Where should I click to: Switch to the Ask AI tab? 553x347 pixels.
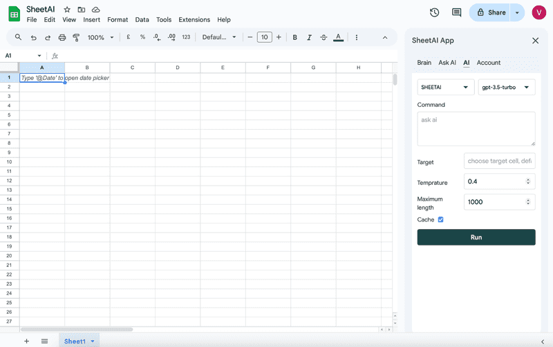[447, 63]
